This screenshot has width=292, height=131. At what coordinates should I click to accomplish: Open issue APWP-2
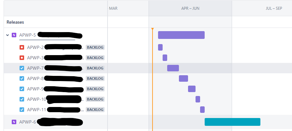point(36,47)
